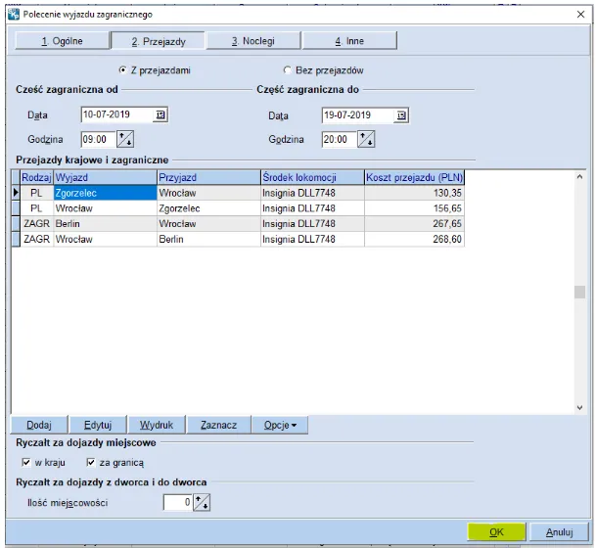
Task: Click the end hour spinner arrows
Action: (x=366, y=139)
